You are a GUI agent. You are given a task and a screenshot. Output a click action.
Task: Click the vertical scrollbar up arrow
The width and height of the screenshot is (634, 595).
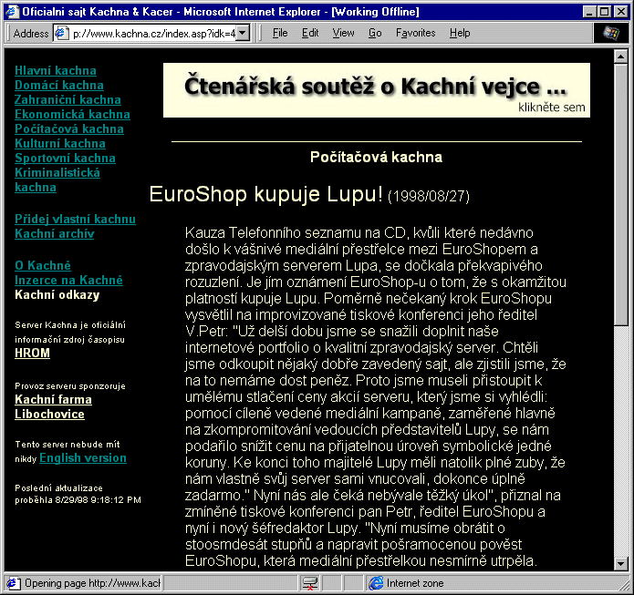click(620, 56)
